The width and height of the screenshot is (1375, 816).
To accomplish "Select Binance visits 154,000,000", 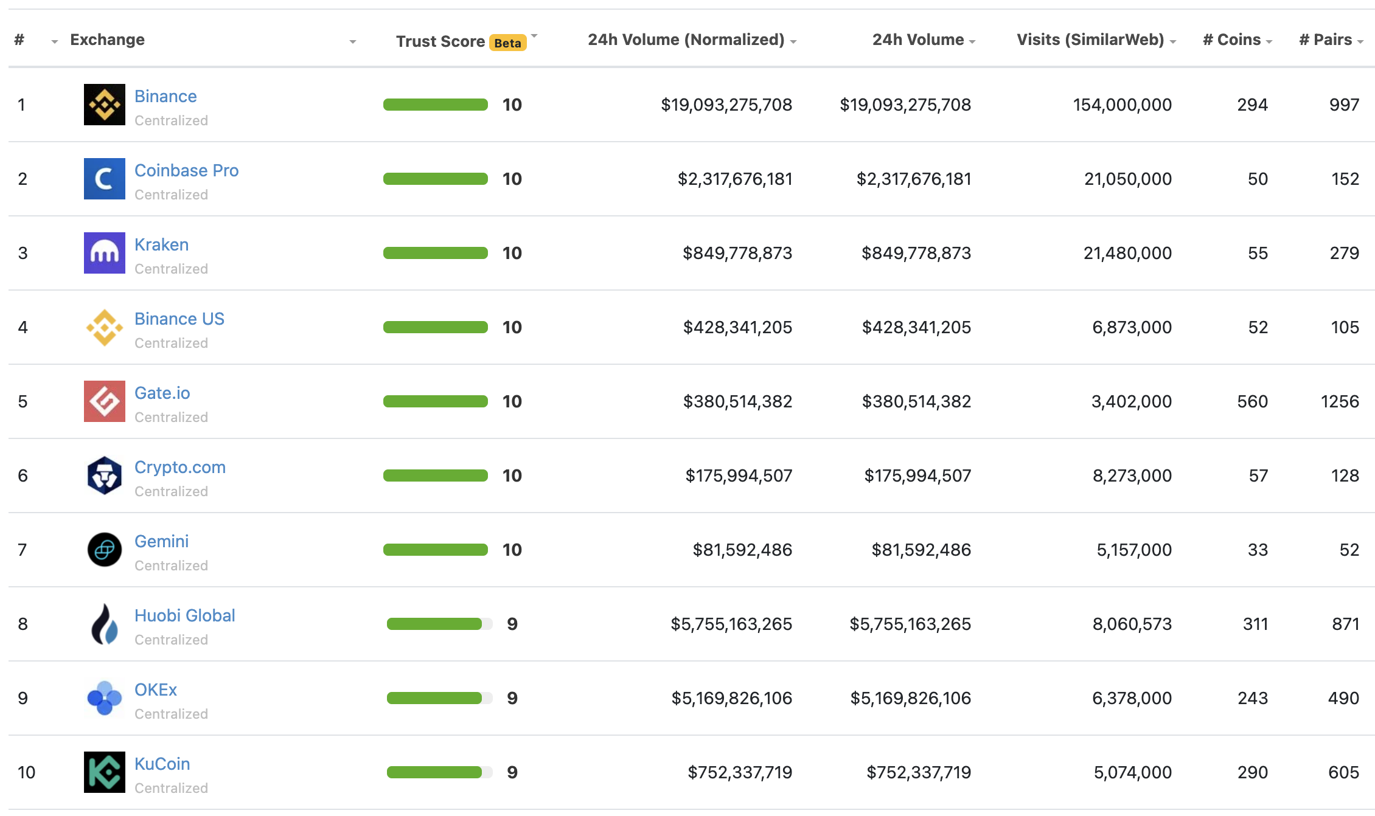I will pyautogui.click(x=1123, y=105).
